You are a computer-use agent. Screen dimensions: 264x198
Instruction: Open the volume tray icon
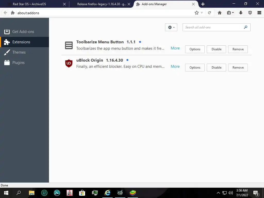(231, 193)
